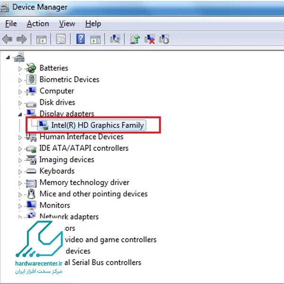Viewport: 284px width, 284px height.
Task: Select the Disk drives label
Action: (x=57, y=102)
